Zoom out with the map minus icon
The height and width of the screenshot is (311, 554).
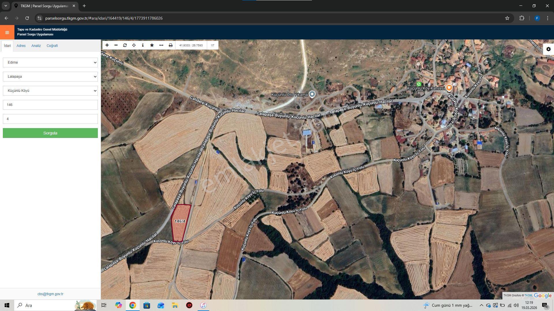[116, 45]
